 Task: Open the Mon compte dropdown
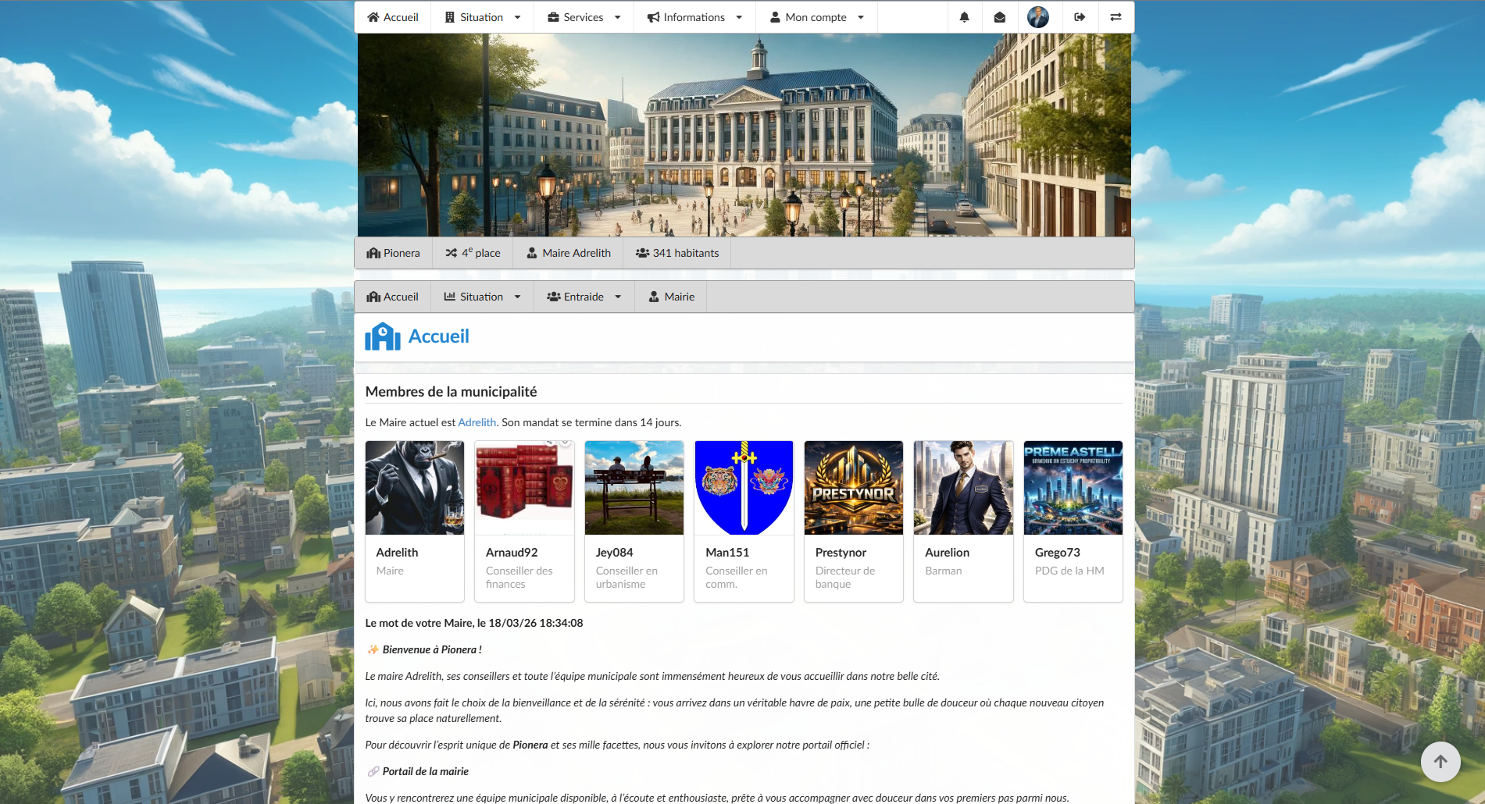tap(816, 17)
